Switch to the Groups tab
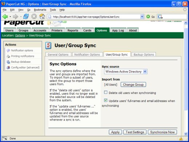 pos(24,30)
